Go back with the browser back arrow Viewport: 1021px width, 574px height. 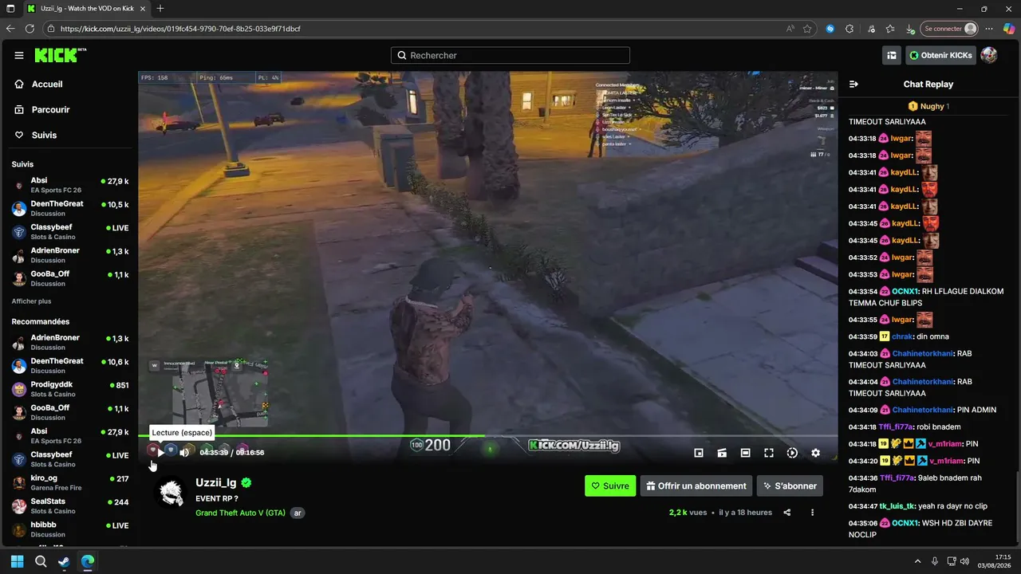pos(10,29)
